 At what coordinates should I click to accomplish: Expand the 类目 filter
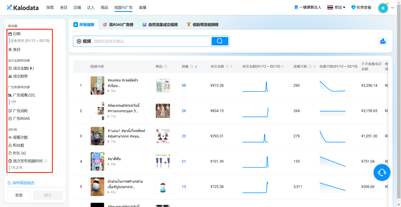(x=14, y=50)
